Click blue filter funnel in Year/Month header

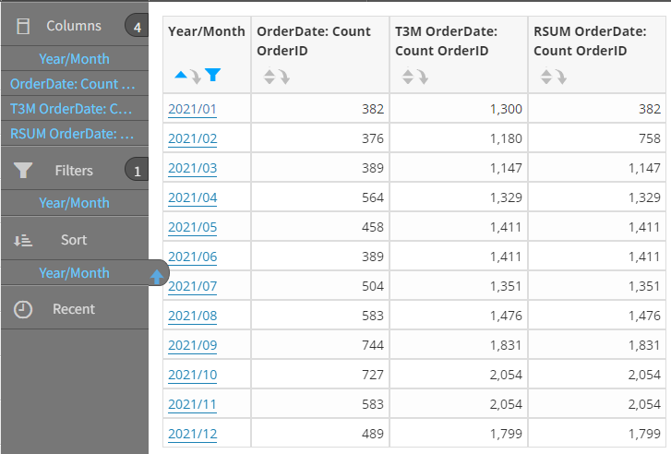pyautogui.click(x=212, y=75)
